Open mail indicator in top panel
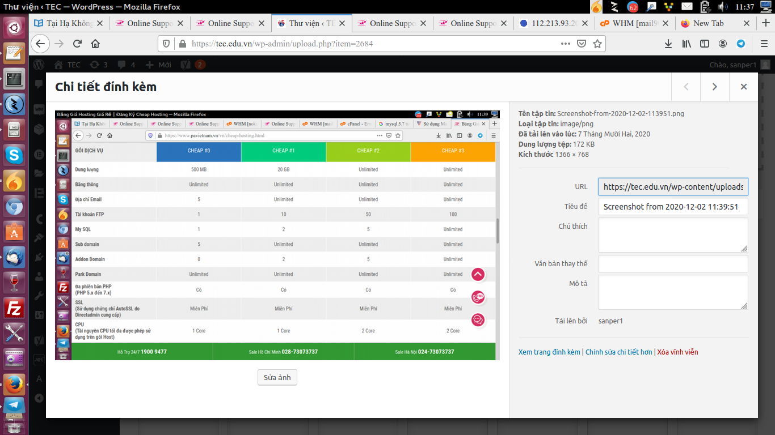The width and height of the screenshot is (775, 435). 687,7
